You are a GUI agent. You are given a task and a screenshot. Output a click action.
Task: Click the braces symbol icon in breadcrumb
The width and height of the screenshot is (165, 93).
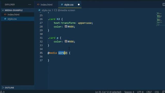(56, 10)
